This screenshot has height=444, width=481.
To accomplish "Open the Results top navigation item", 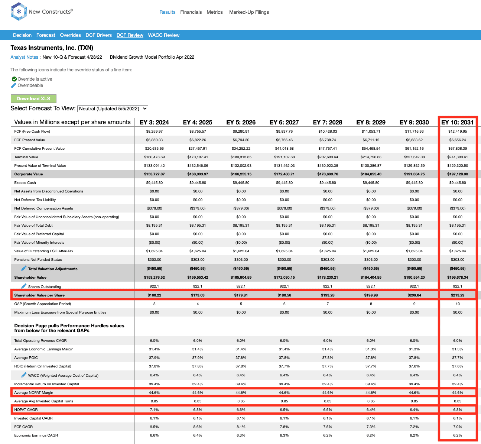I will pyautogui.click(x=167, y=12).
